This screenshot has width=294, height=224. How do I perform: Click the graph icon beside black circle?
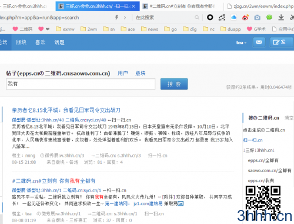[x=222, y=18]
